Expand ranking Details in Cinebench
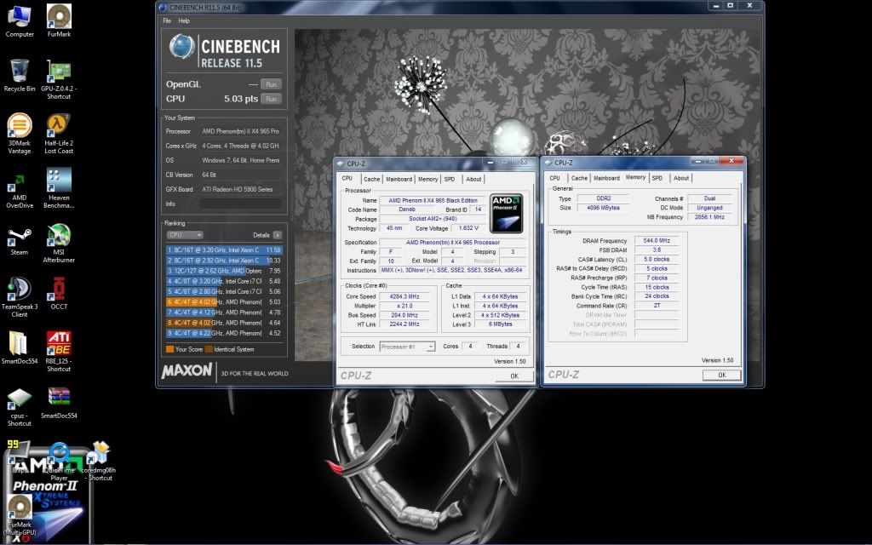This screenshot has height=545, width=872. 278,234
